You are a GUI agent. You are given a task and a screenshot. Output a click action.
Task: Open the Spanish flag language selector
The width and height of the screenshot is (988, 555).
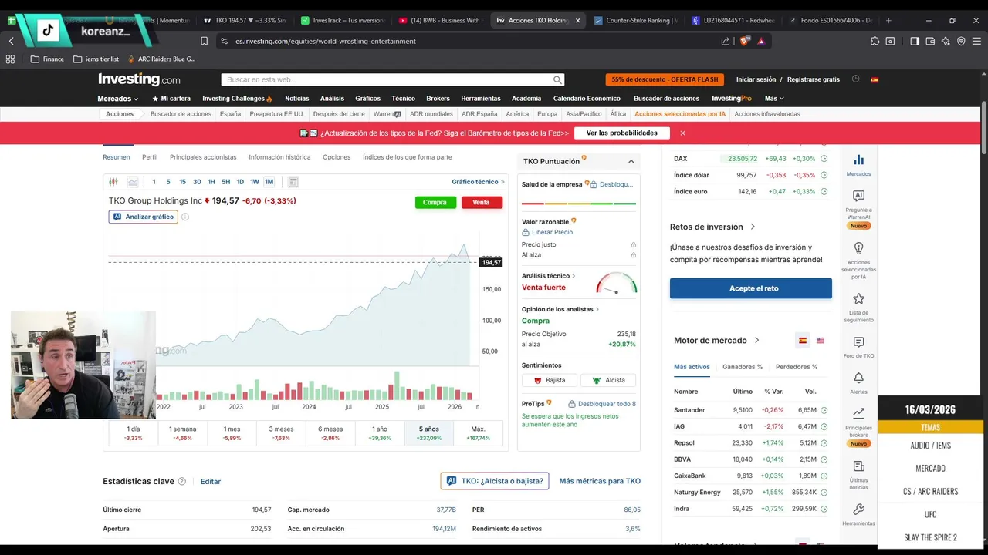(x=875, y=79)
